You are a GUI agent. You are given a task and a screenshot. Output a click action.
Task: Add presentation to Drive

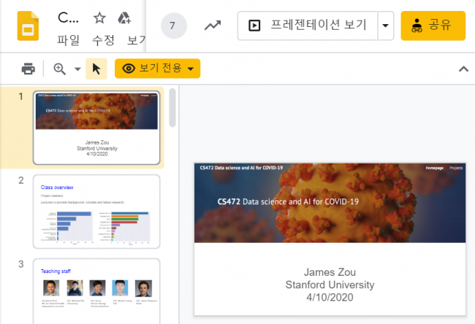(x=124, y=18)
